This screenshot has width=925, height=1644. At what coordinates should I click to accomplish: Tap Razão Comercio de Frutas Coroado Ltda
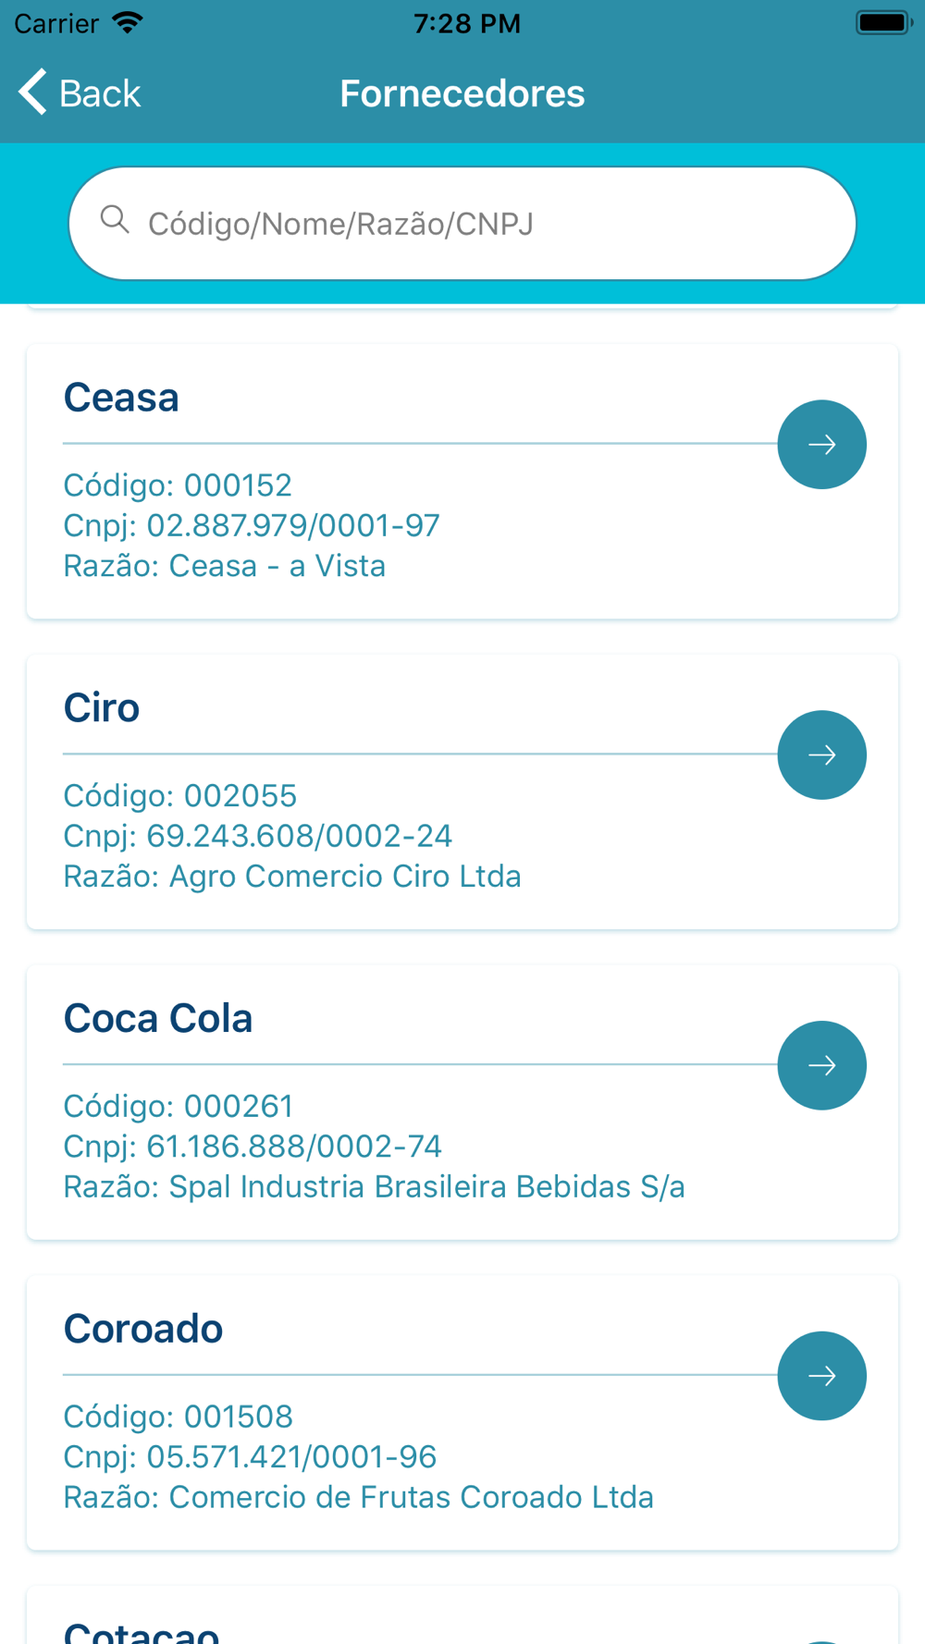tap(359, 1497)
